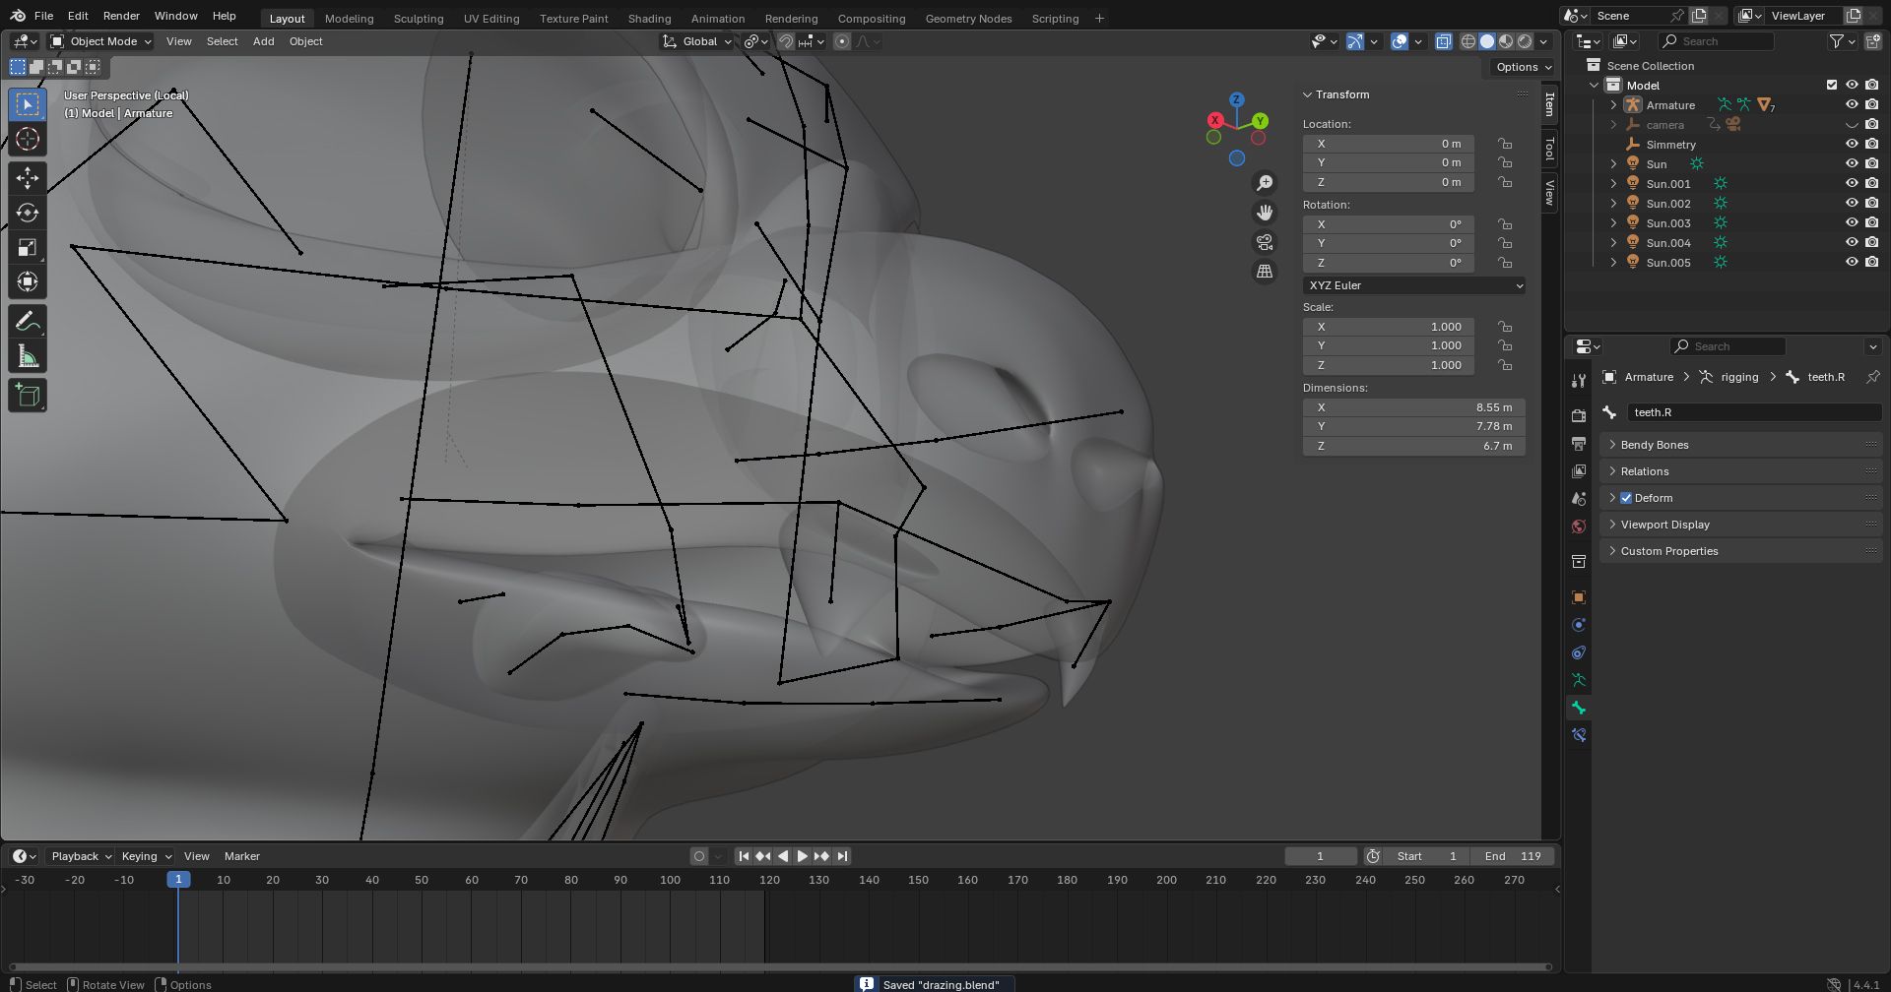Screen dimensions: 1891x992
Task: Pick the Measure tool
Action: pos(28,356)
